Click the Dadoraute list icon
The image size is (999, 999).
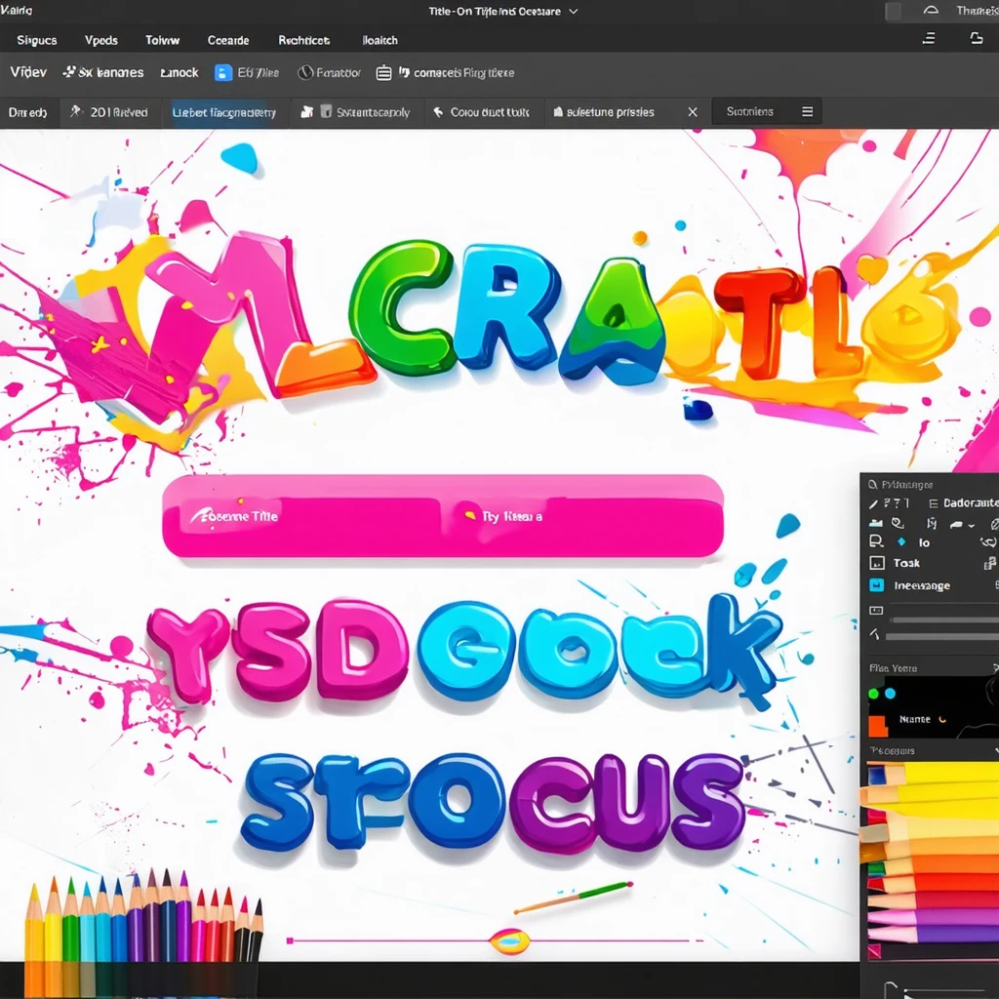pos(934,503)
